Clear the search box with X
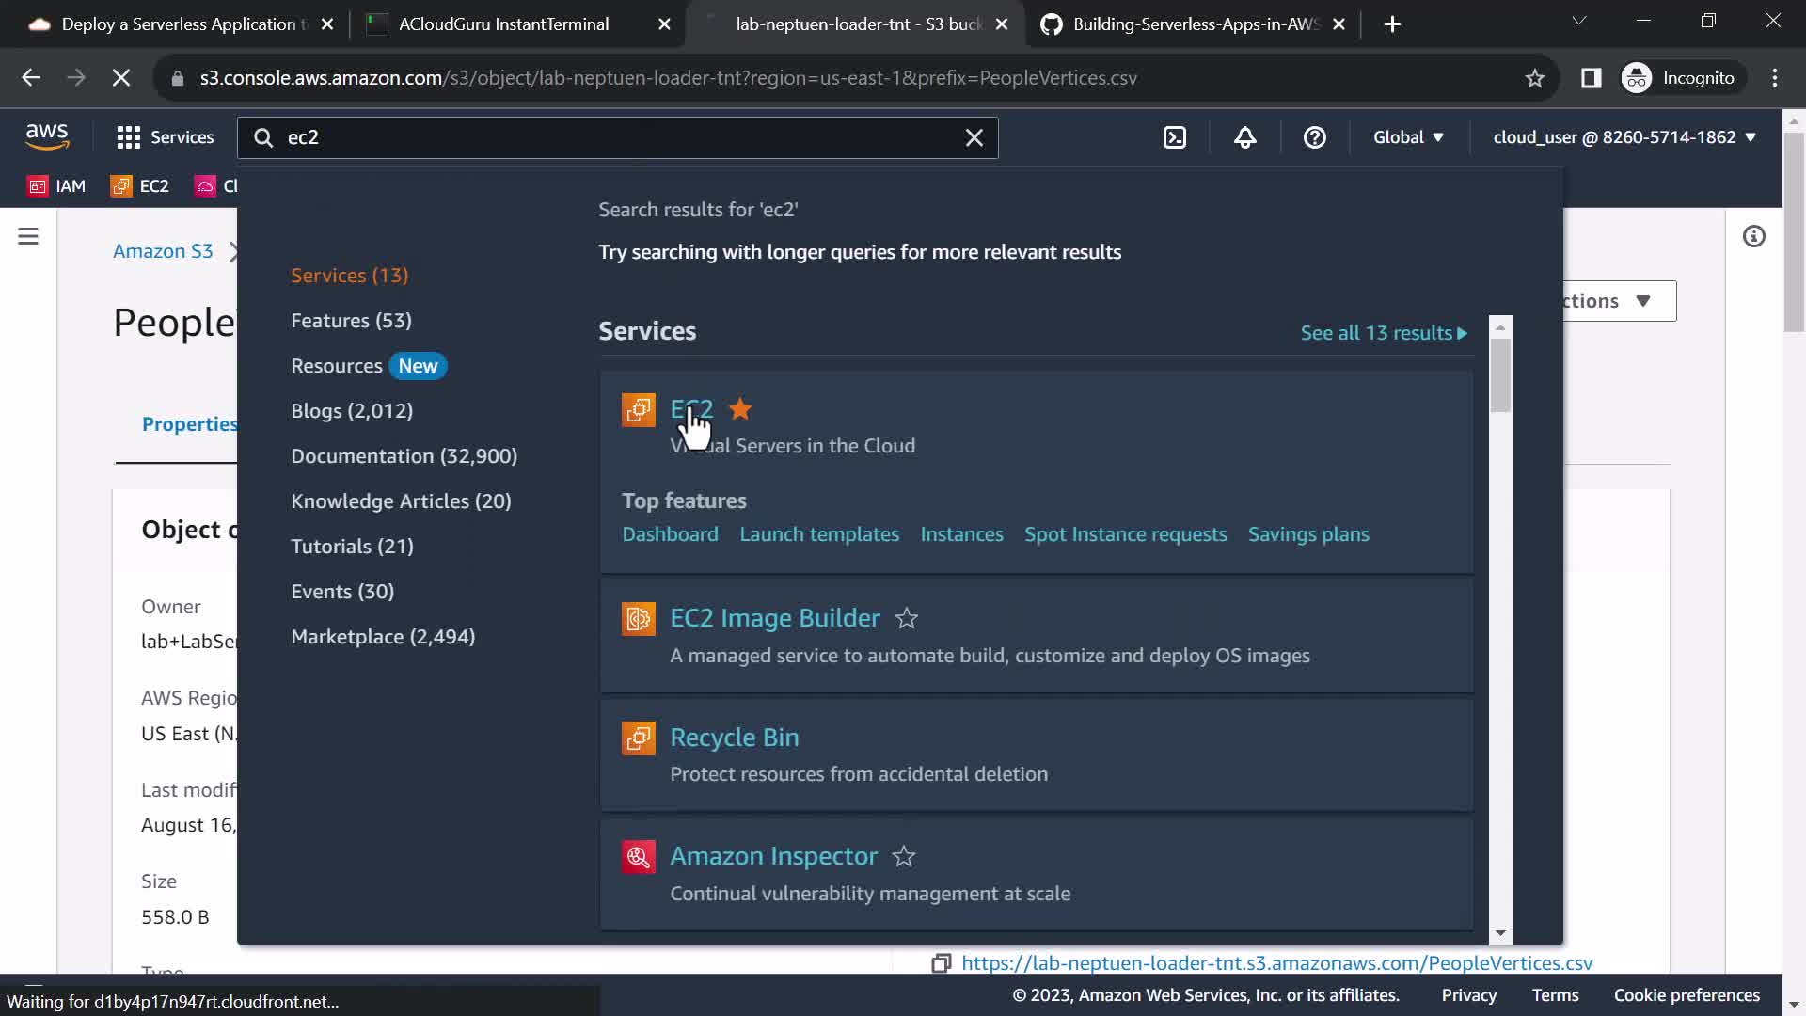 [x=974, y=137]
